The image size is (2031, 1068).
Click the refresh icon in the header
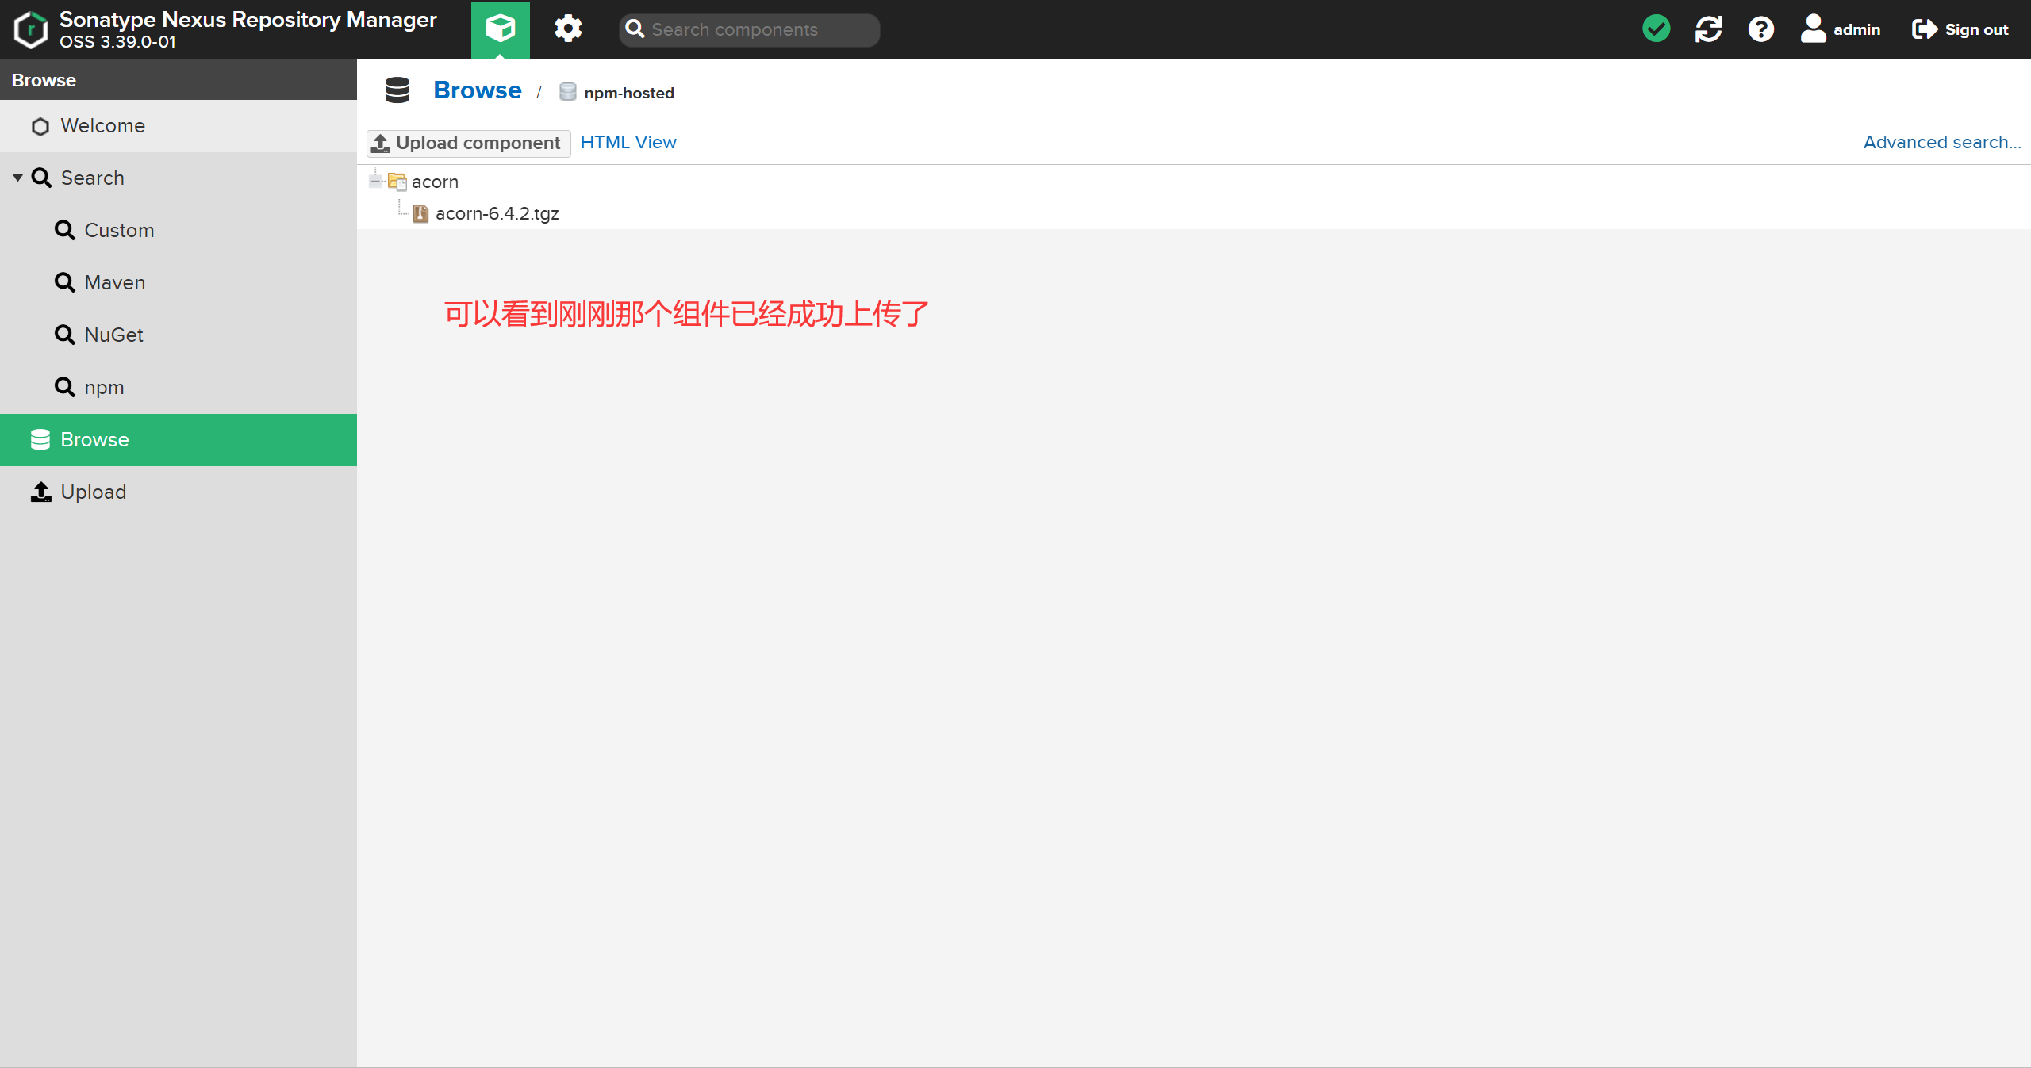tap(1708, 29)
